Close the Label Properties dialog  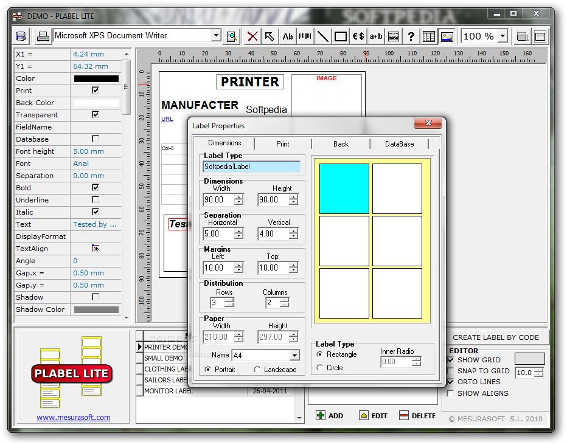(x=428, y=123)
